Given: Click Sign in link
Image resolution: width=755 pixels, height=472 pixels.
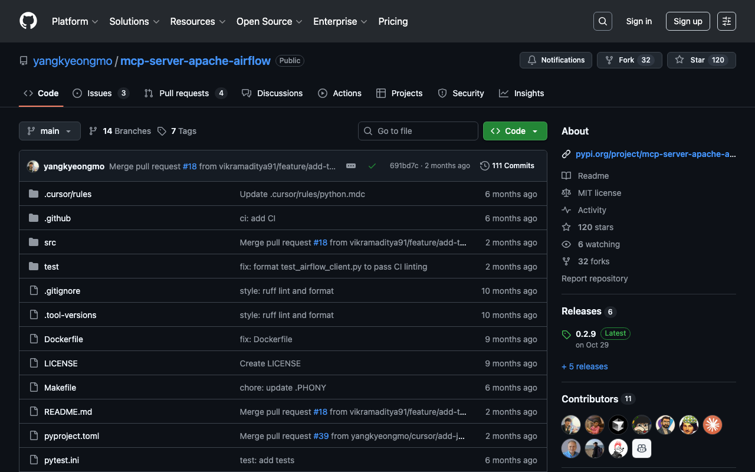Looking at the screenshot, I should tap(639, 21).
